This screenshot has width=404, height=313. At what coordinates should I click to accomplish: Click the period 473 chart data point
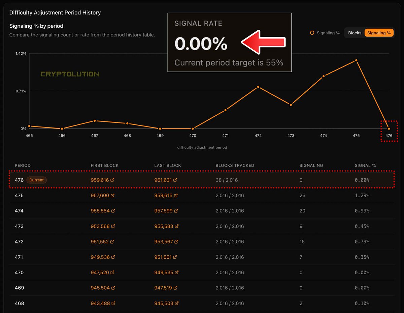coord(291,105)
